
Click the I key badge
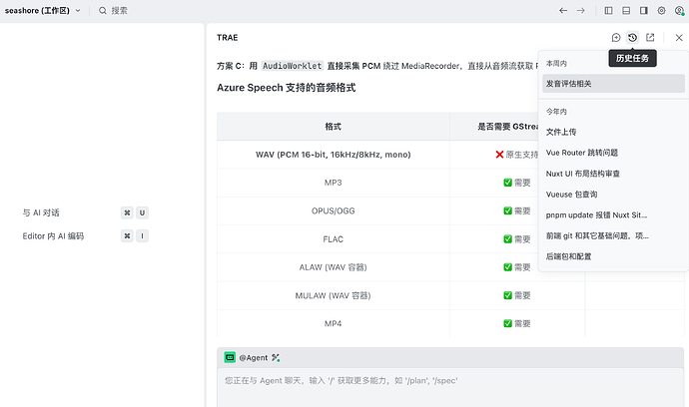pyautogui.click(x=142, y=236)
